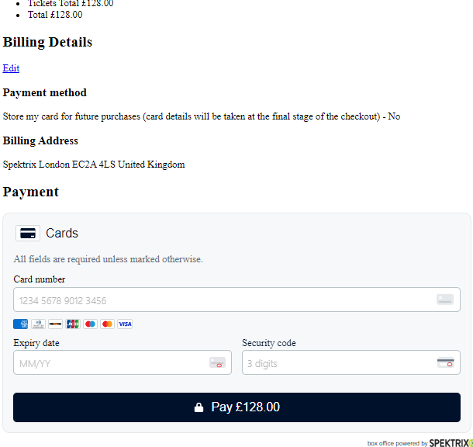This screenshot has height=447, width=473.
Task: Click the Discover card logo
Action: 56,324
